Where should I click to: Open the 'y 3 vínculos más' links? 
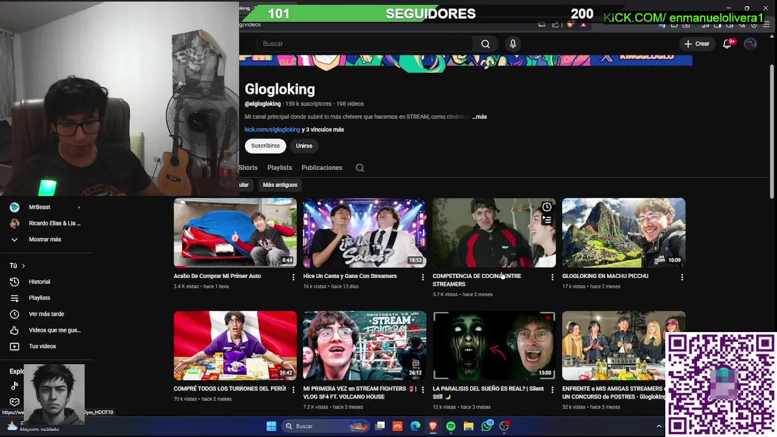(x=323, y=129)
